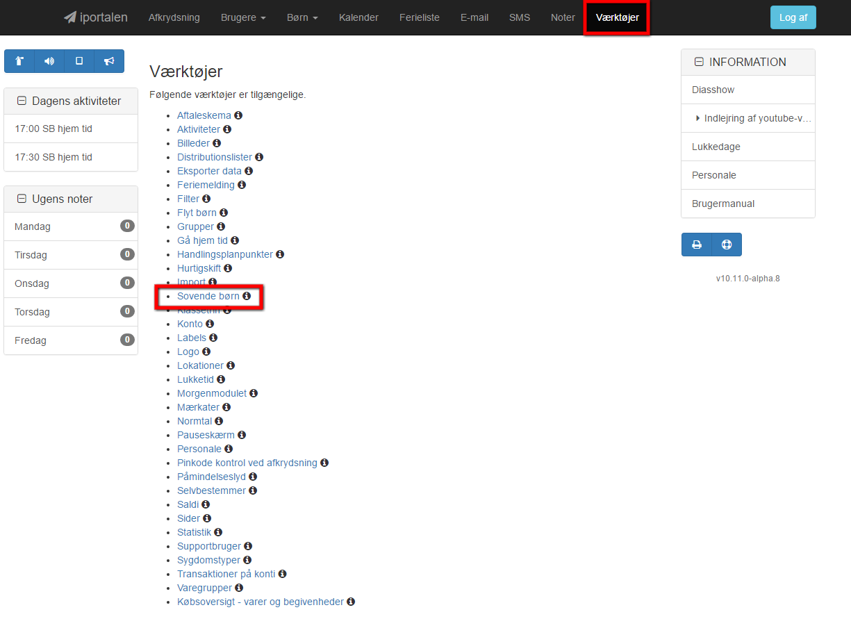Click info icon next to Pauseskærm
The image size is (851, 619).
click(x=242, y=435)
